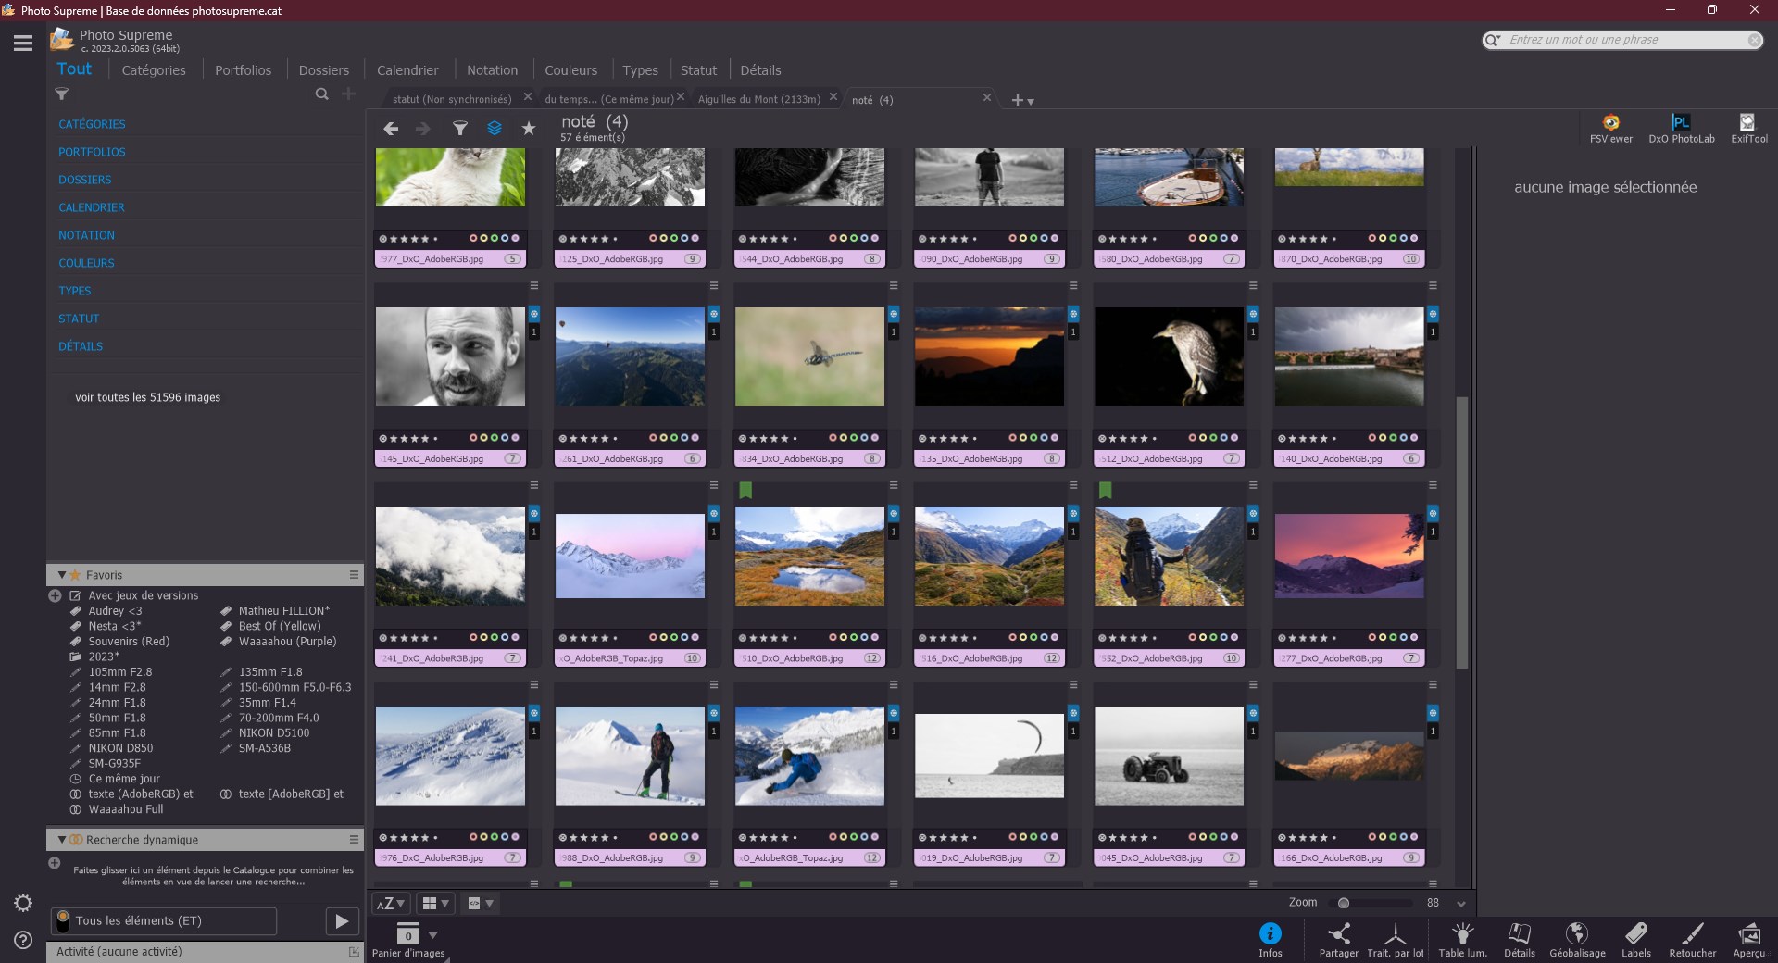Viewport: 1778px width, 963px height.
Task: Close the statut (Non synchronisés) tab
Action: (528, 97)
